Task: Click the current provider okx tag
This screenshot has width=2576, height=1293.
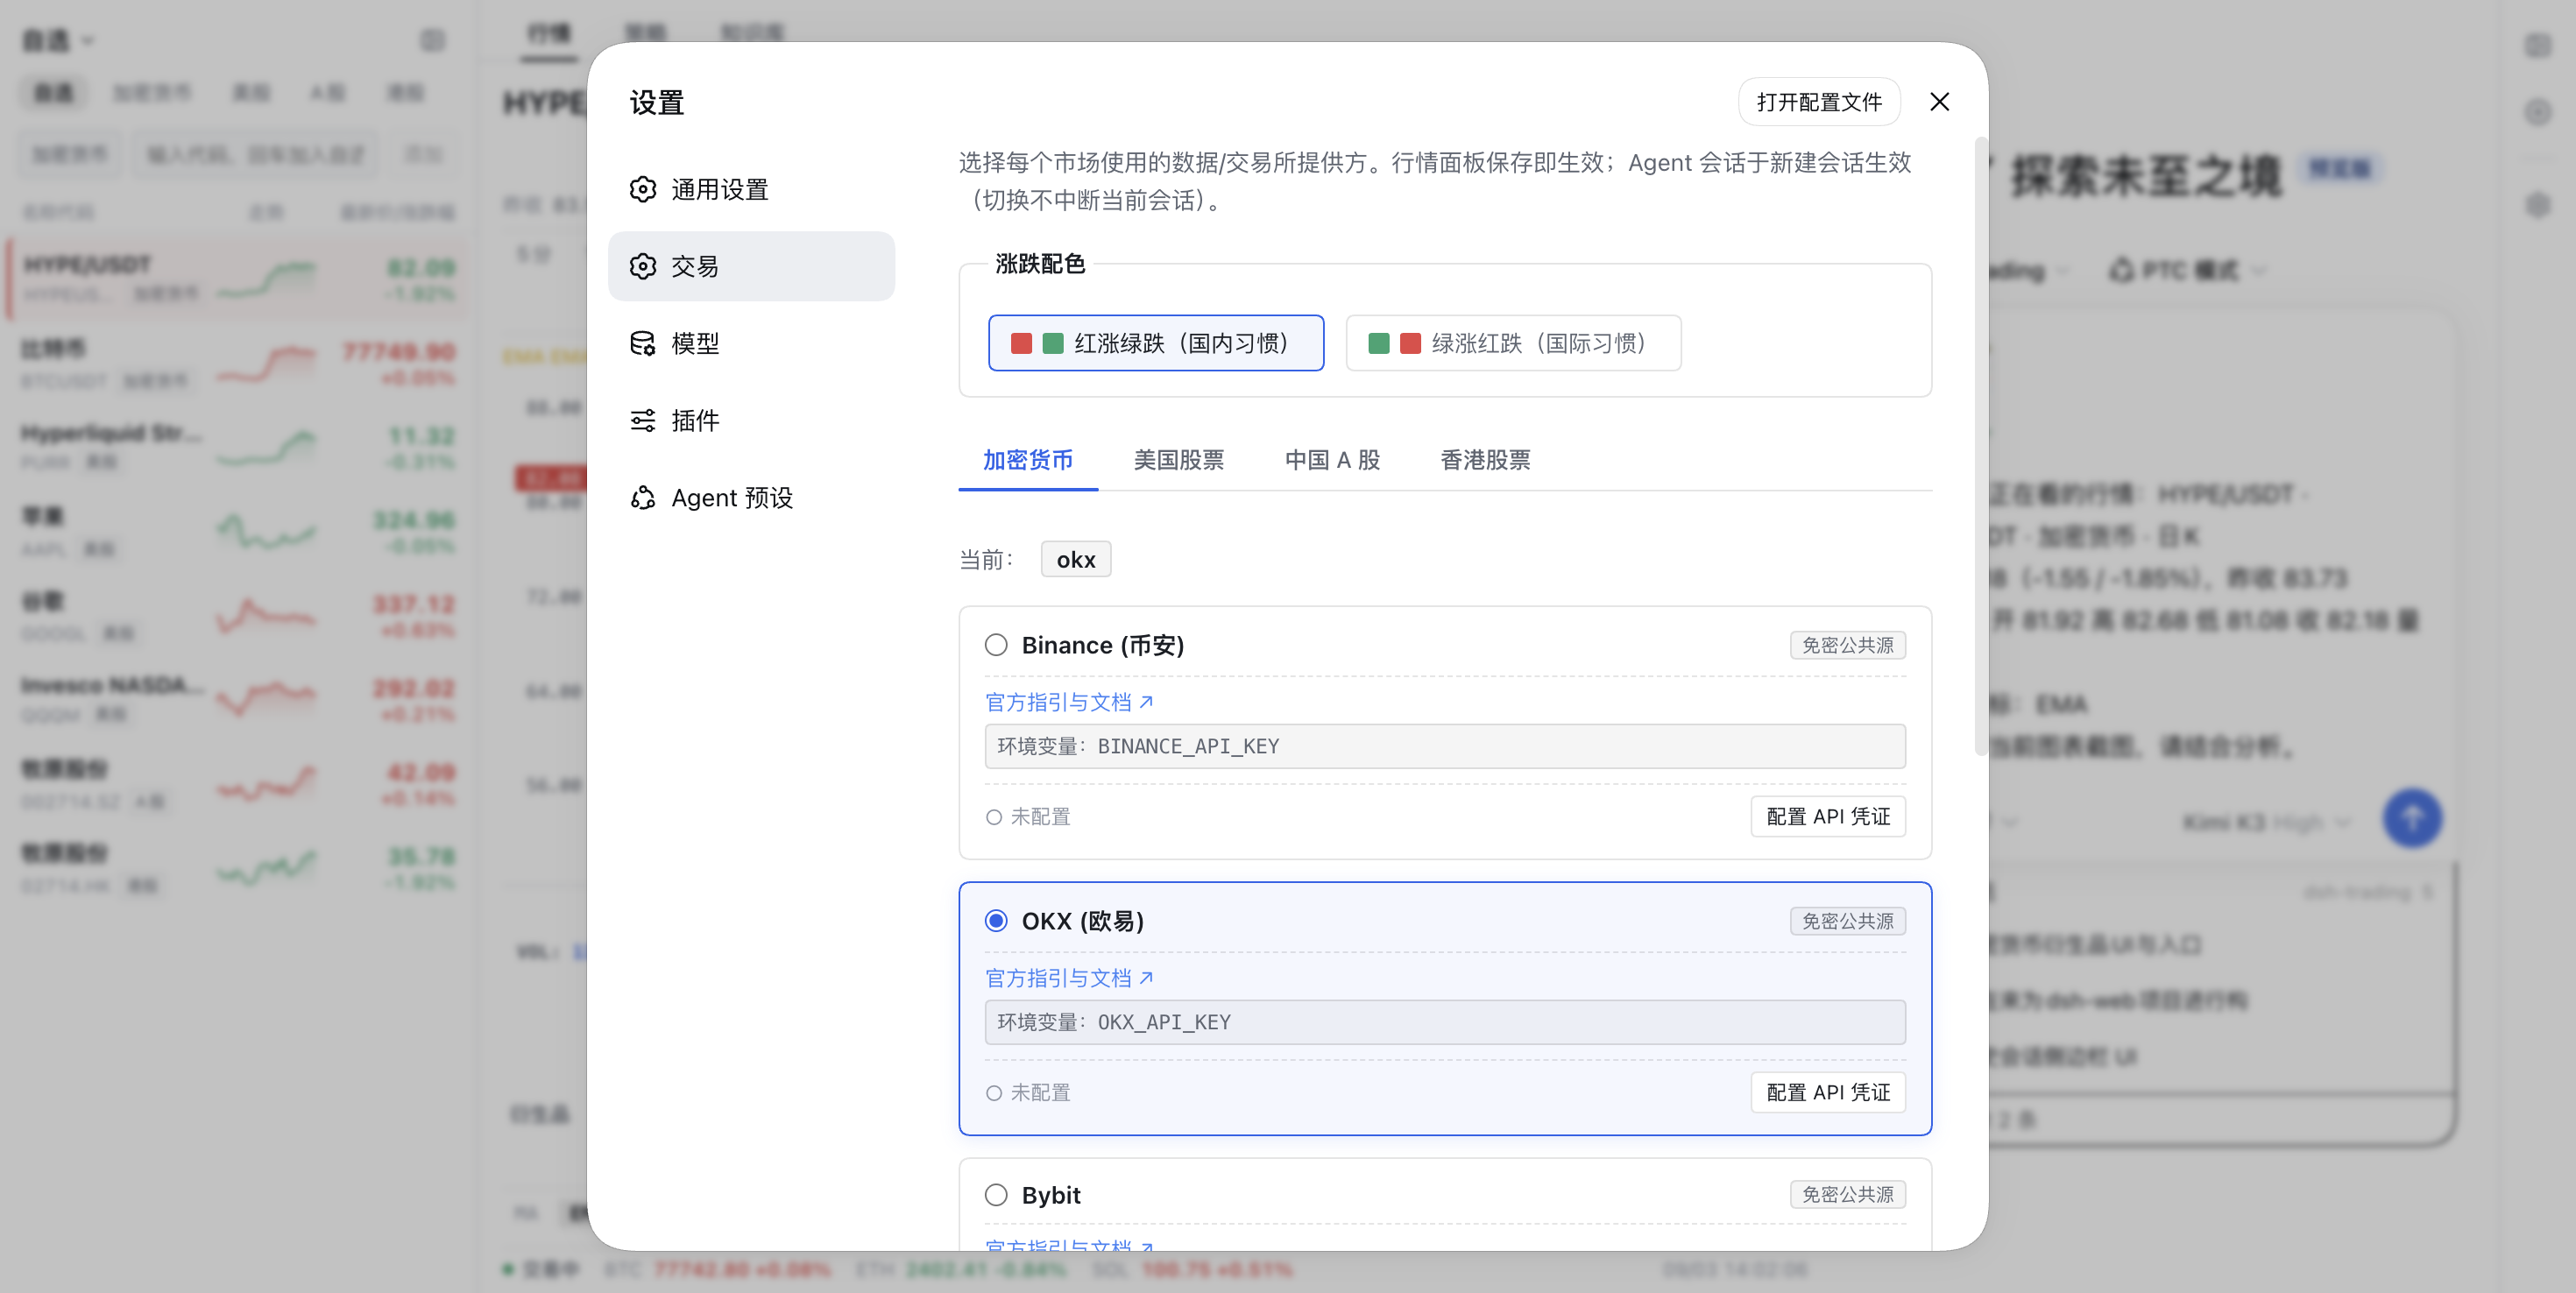Action: click(x=1076, y=559)
